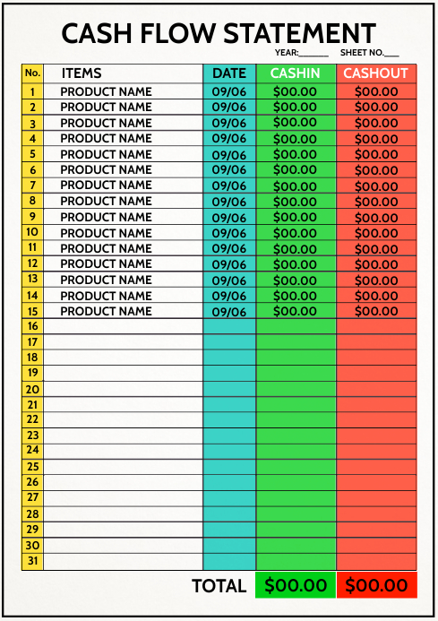Select the ITEMS column header
The height and width of the screenshot is (621, 438).
coord(82,73)
